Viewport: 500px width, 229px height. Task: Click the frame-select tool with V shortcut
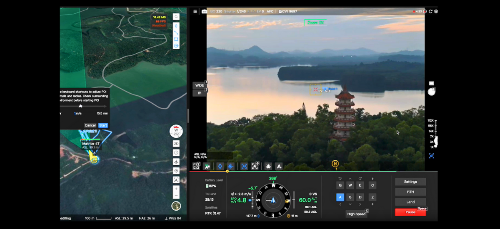click(196, 166)
